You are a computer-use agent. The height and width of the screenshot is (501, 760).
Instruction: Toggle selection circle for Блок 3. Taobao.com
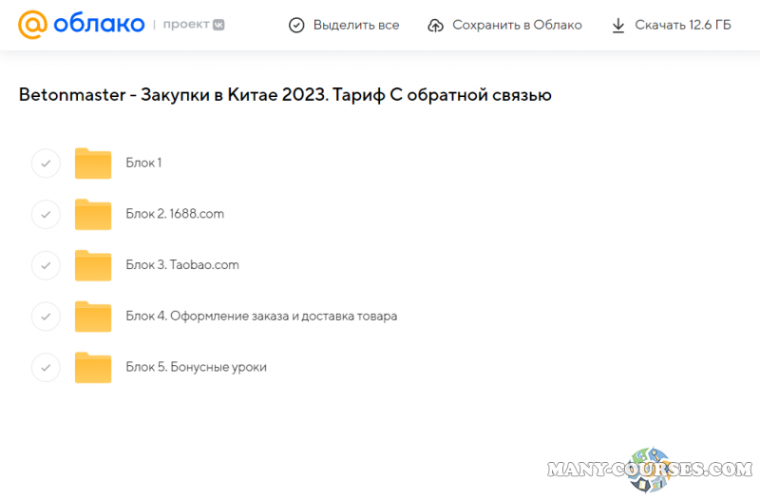tap(46, 265)
